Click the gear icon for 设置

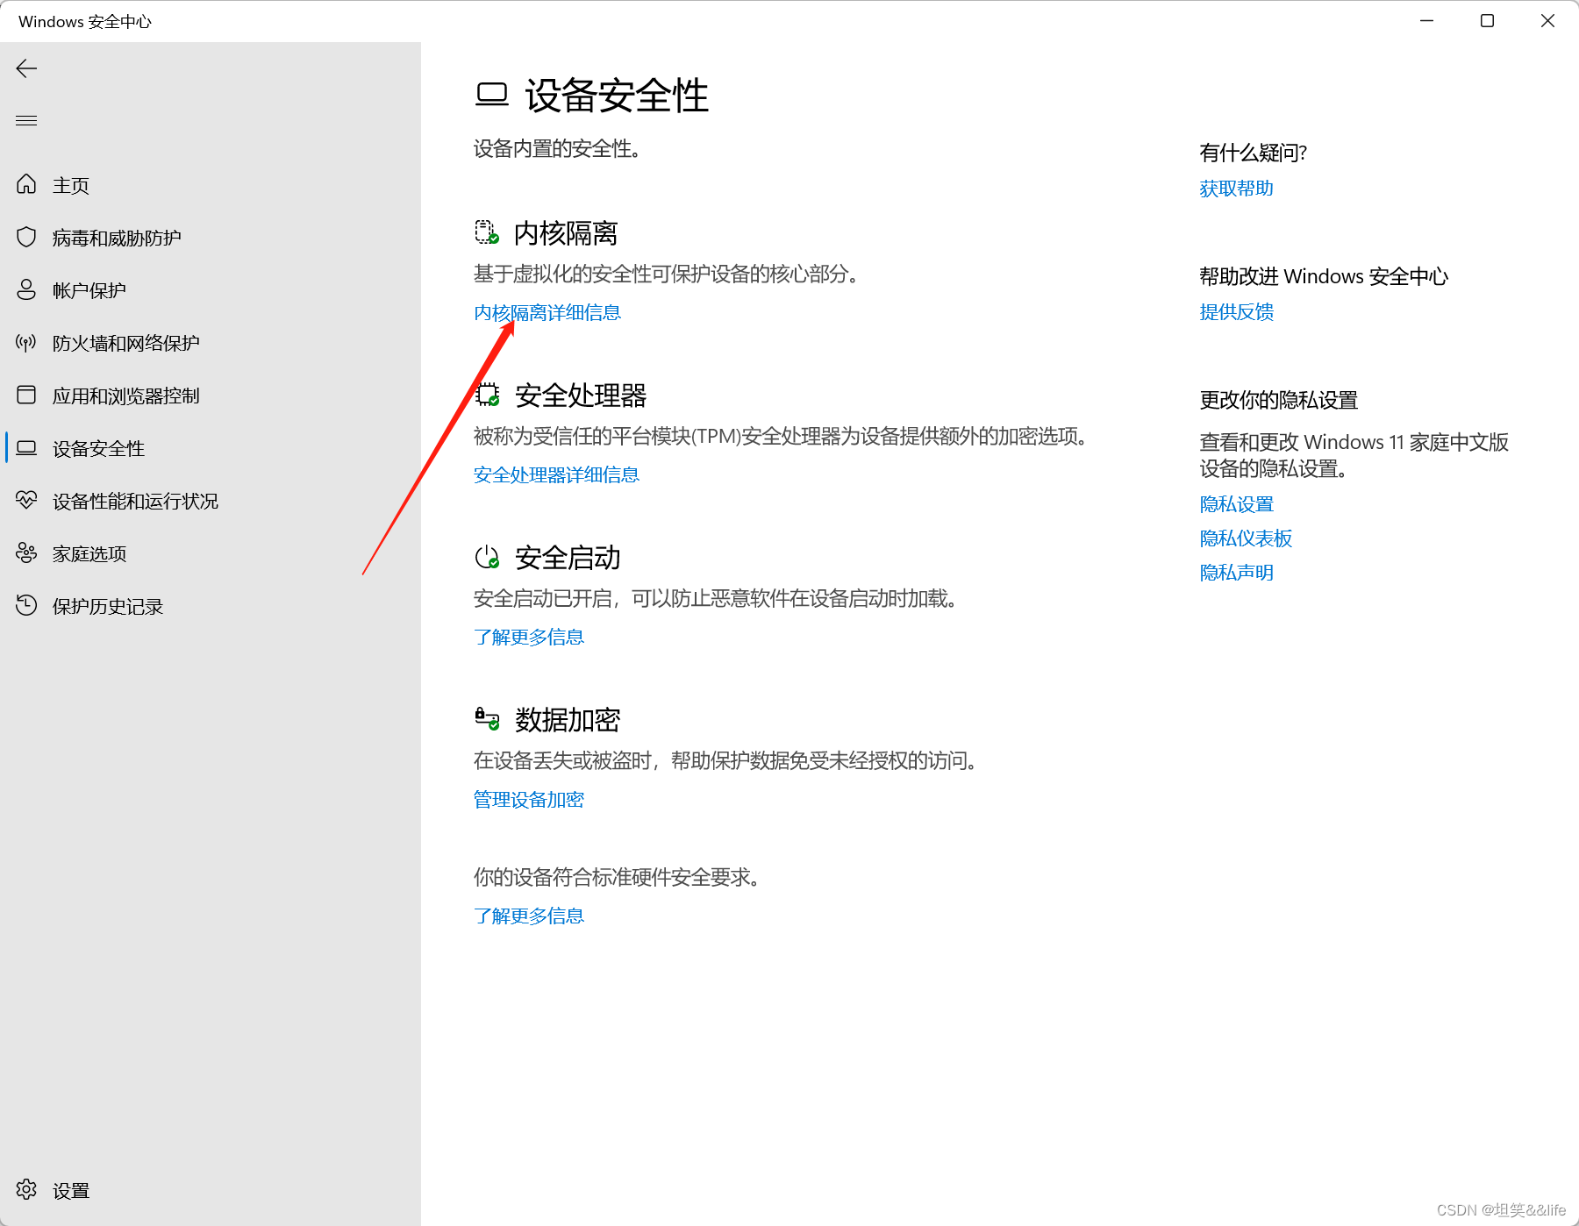point(26,1189)
